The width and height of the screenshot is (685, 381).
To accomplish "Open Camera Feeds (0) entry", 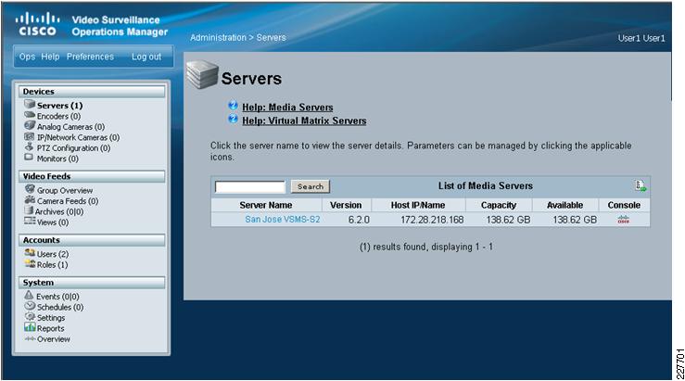I will [x=68, y=201].
